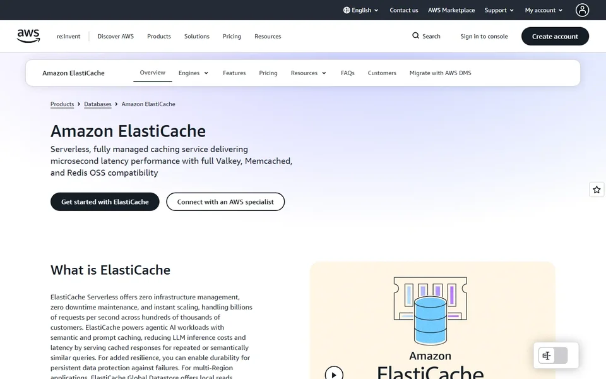Open the Pricing menu in main navigation
The height and width of the screenshot is (379, 606).
tap(232, 36)
